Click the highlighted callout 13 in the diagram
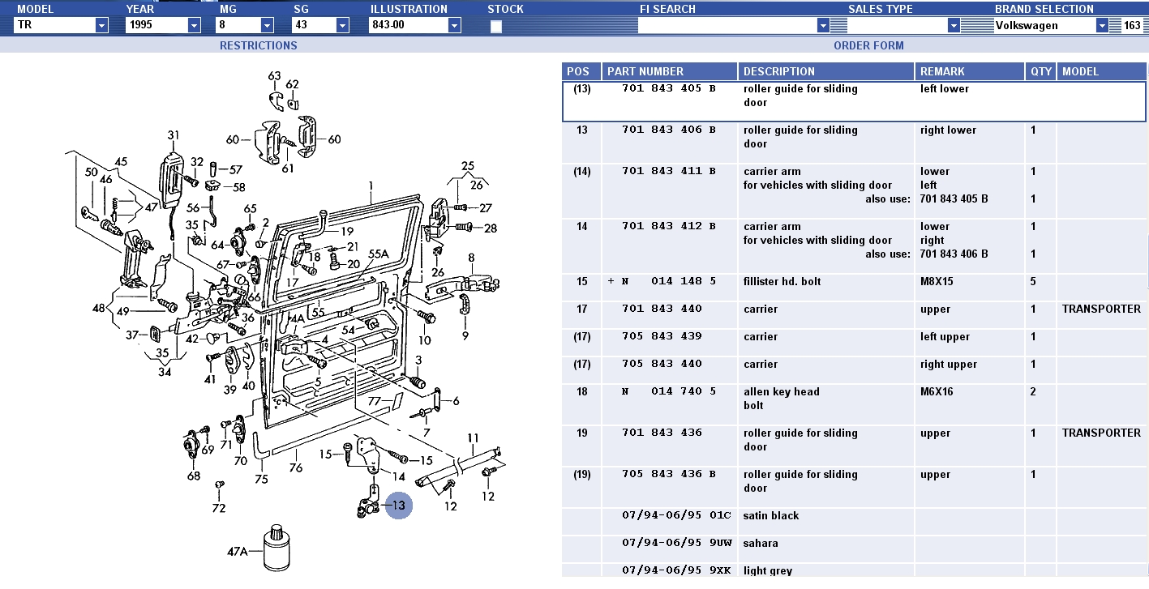The height and width of the screenshot is (589, 1149). tap(398, 506)
